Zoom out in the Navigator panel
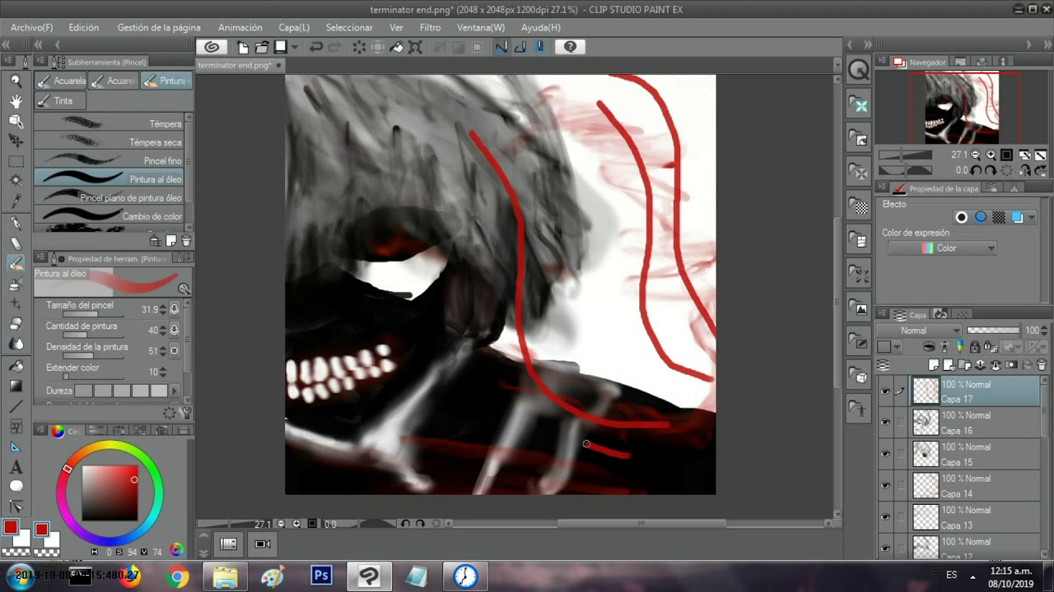This screenshot has height=592, width=1054. [x=975, y=155]
